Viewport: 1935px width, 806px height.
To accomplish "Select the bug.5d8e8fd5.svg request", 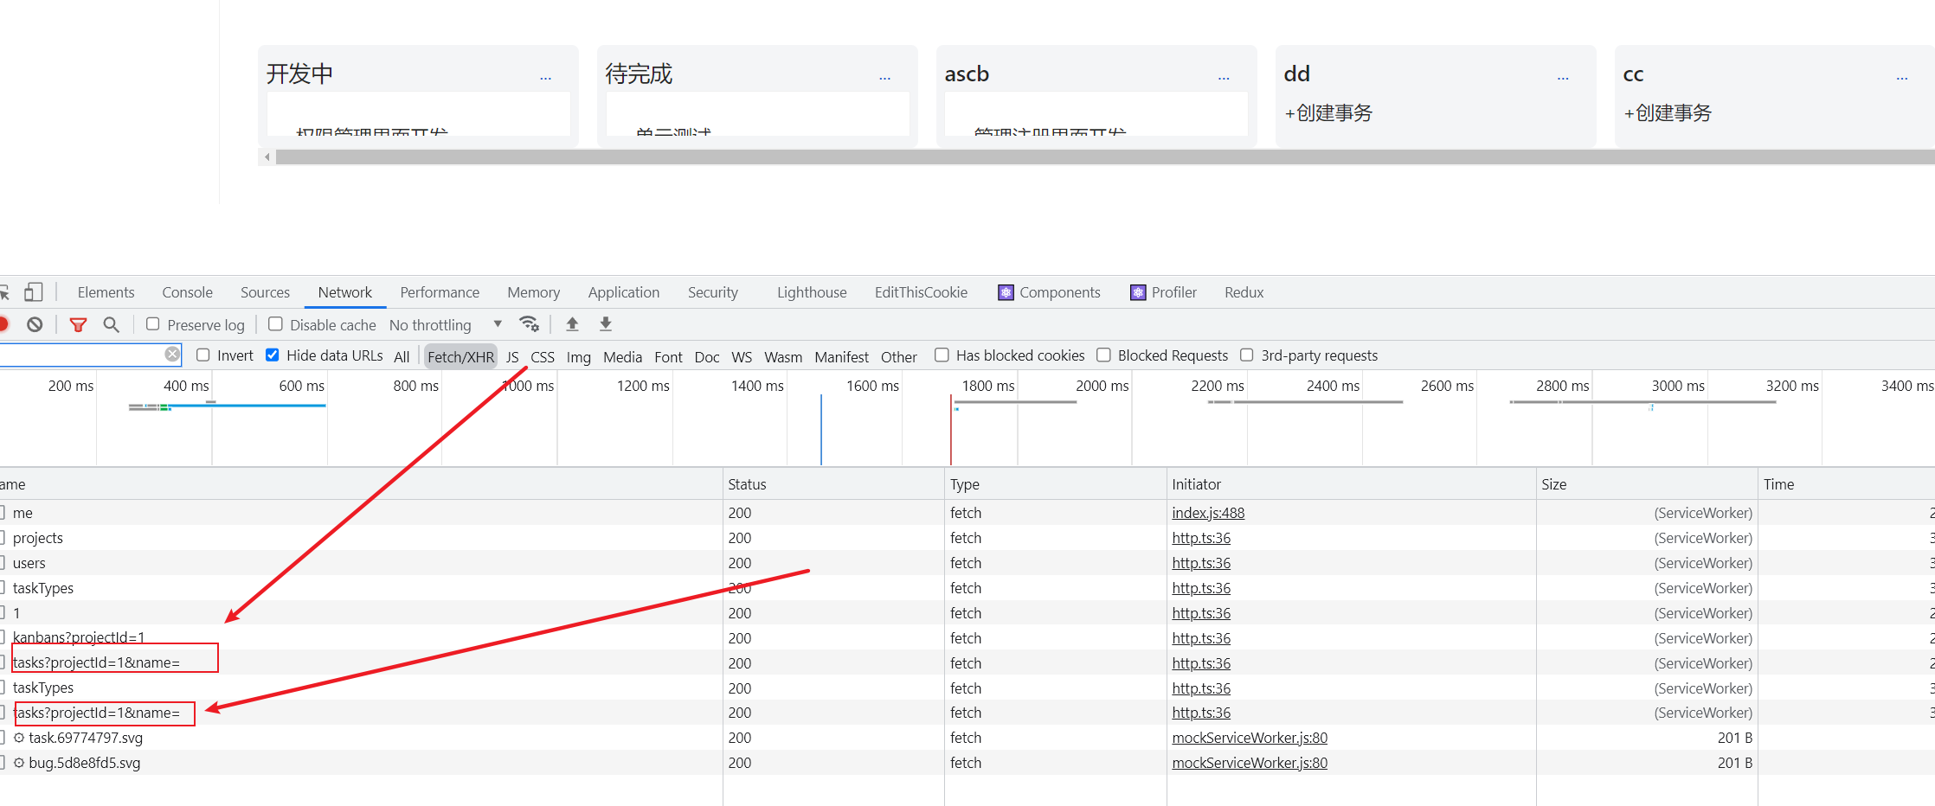I will [x=967, y=763].
